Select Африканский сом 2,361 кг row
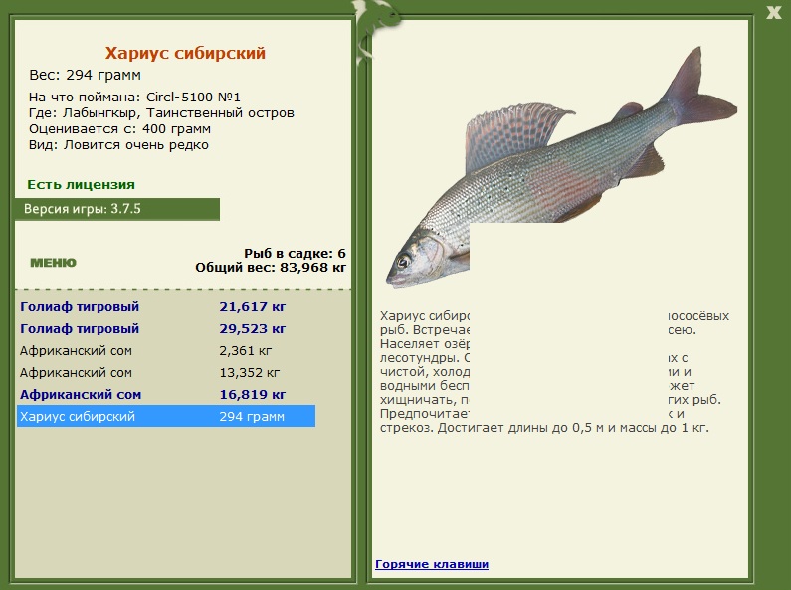The width and height of the screenshot is (791, 590). (x=166, y=350)
